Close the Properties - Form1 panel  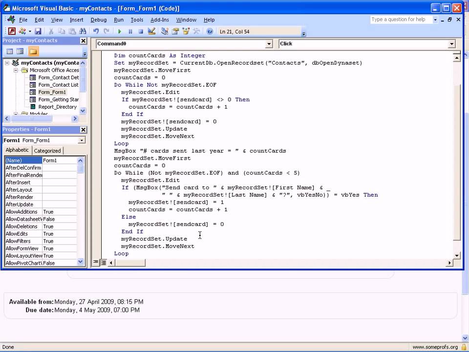pos(84,130)
